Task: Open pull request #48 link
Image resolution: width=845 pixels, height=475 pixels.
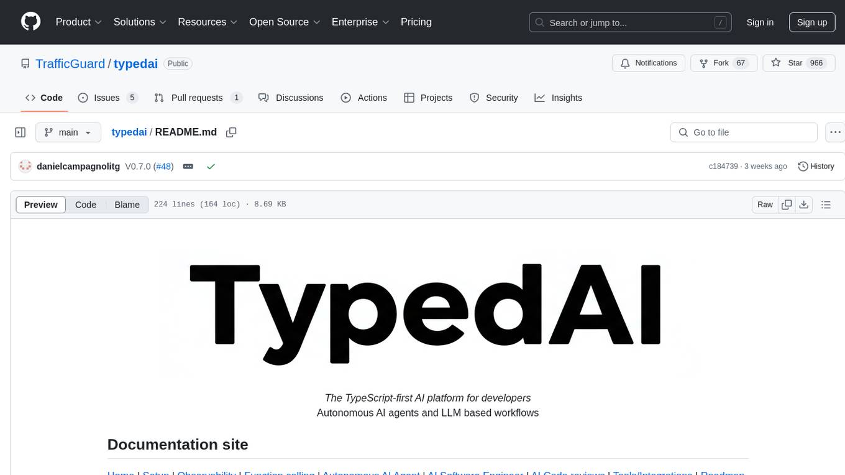Action: pos(164,167)
